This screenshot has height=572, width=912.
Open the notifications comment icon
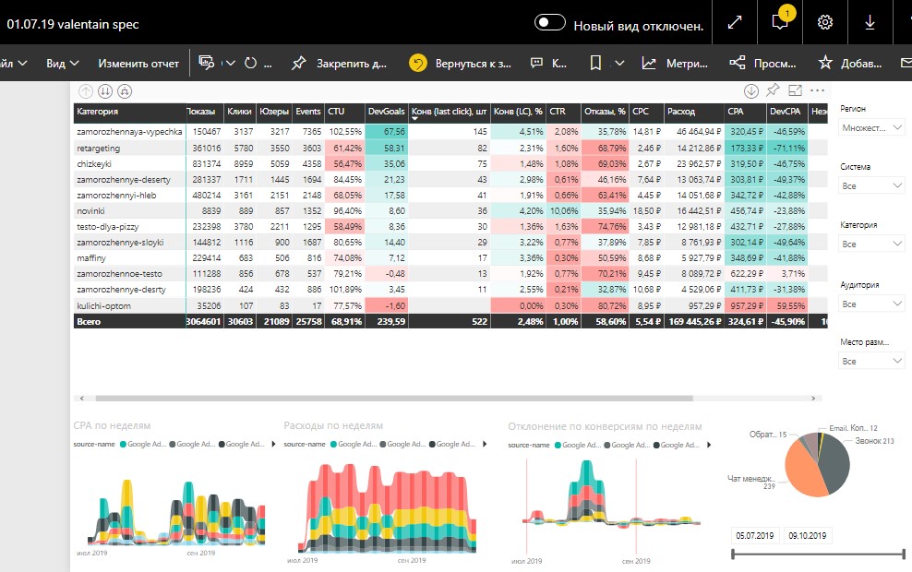click(779, 23)
